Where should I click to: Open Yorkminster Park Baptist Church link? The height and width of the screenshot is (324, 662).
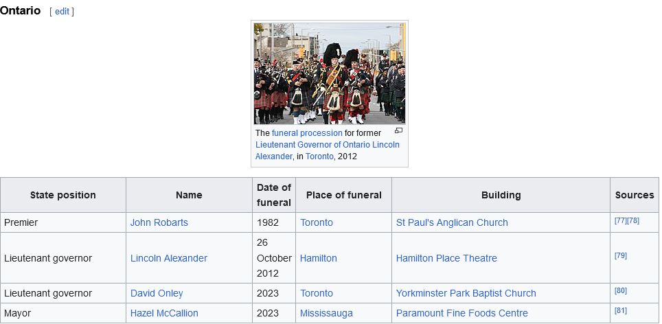[466, 293]
